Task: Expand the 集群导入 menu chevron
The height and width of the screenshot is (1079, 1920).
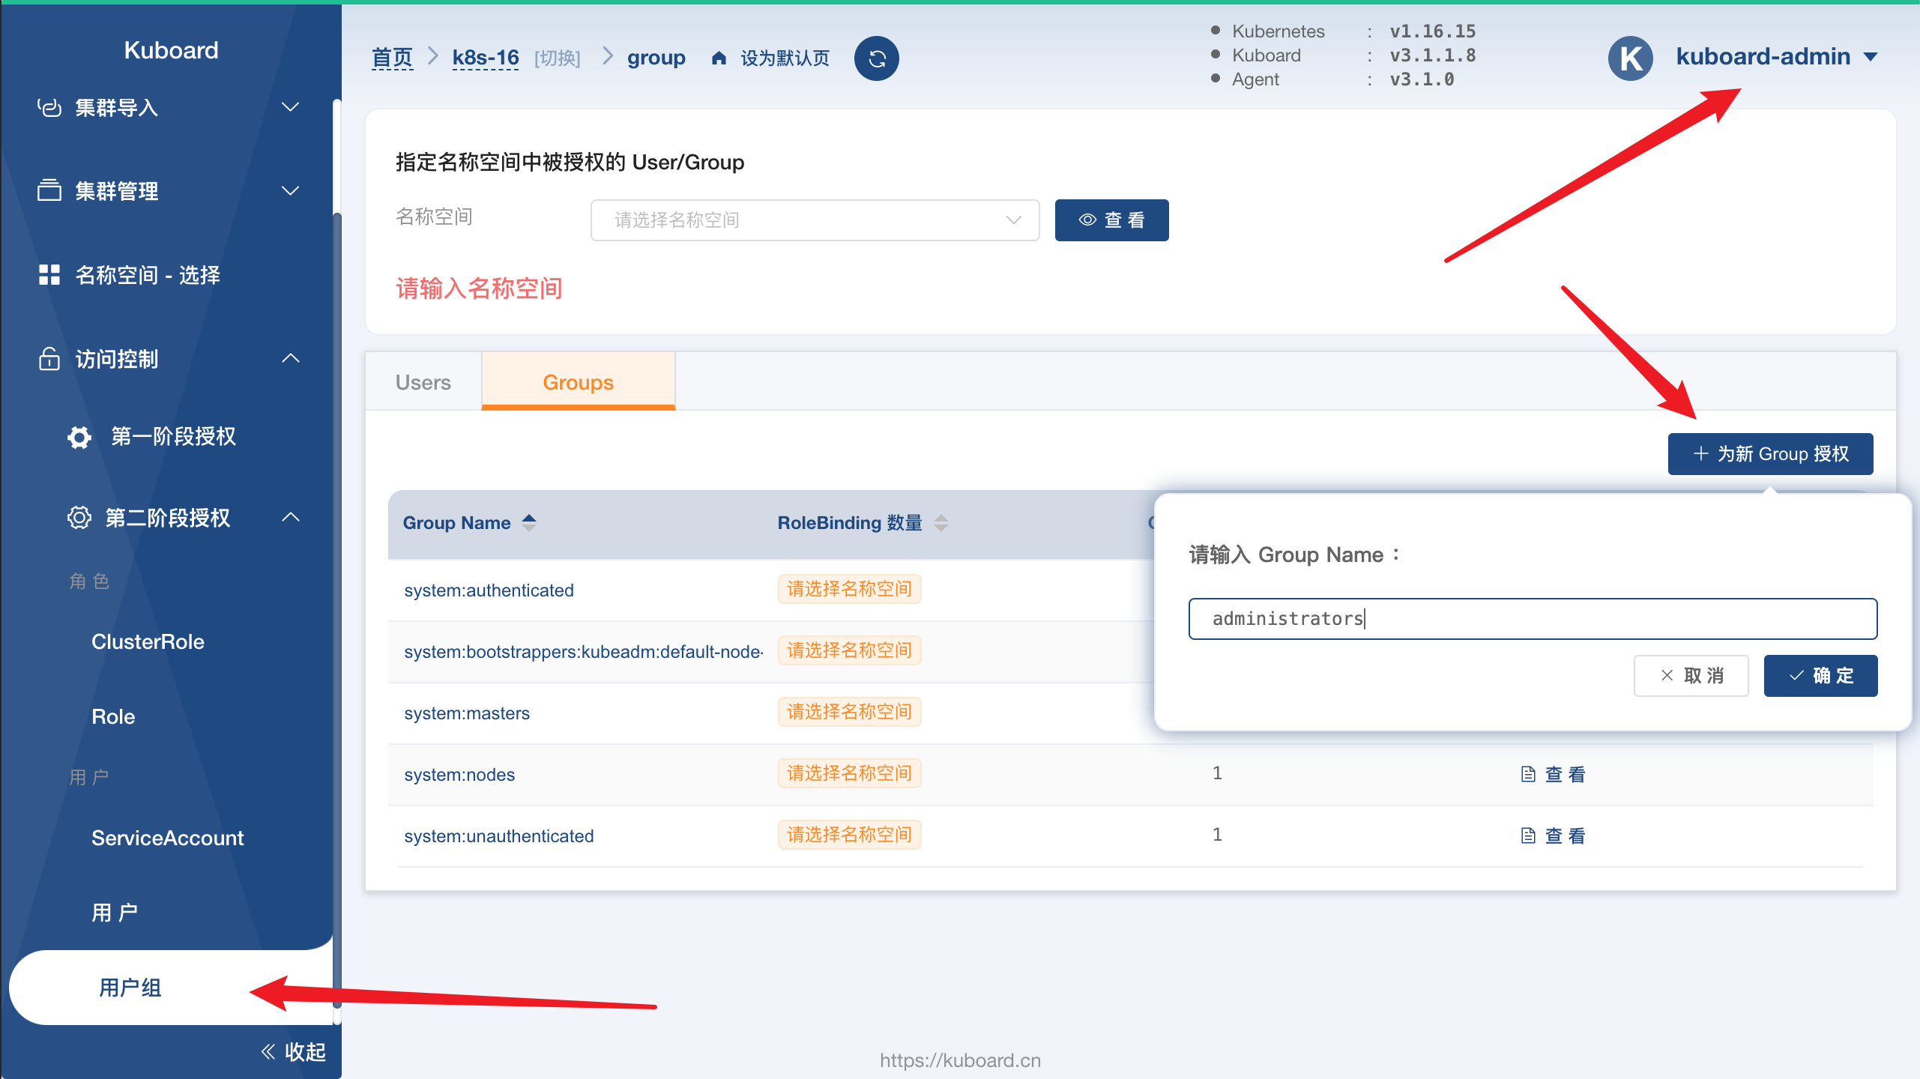Action: click(291, 108)
